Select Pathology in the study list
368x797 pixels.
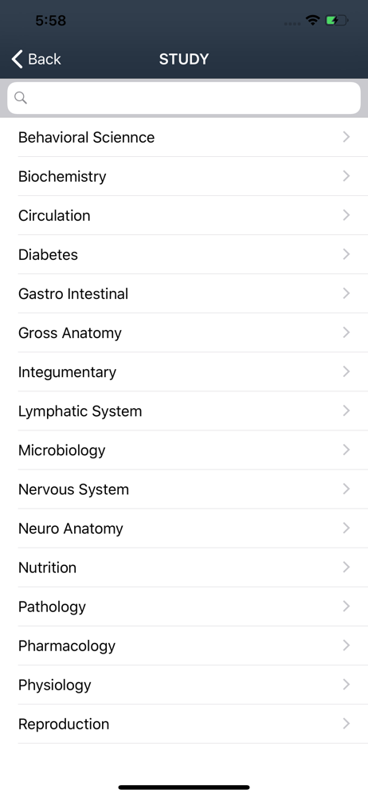click(184, 607)
